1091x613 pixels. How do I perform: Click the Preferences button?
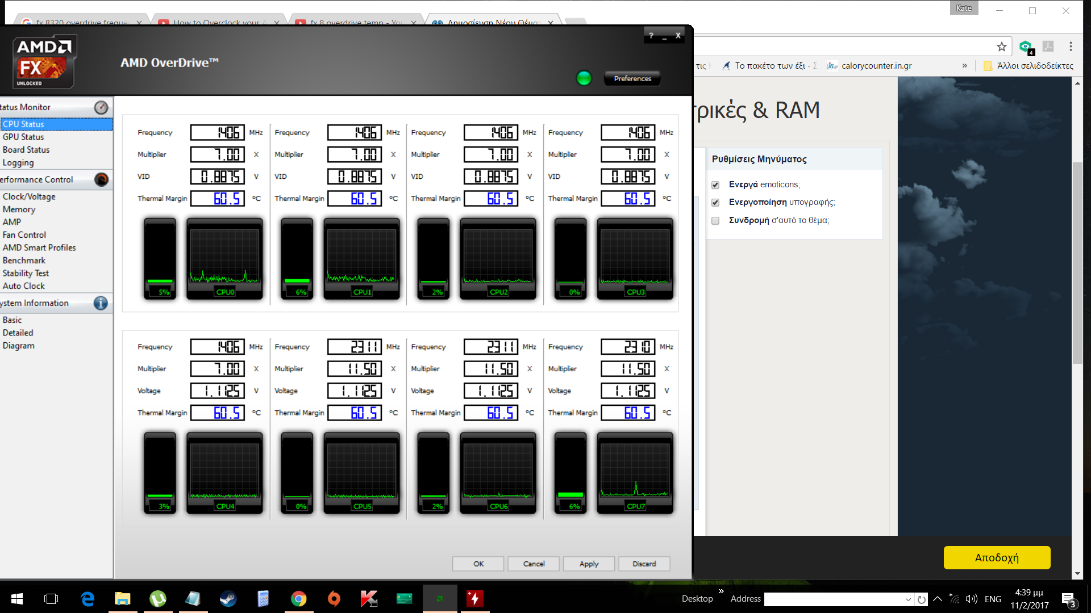coord(632,79)
